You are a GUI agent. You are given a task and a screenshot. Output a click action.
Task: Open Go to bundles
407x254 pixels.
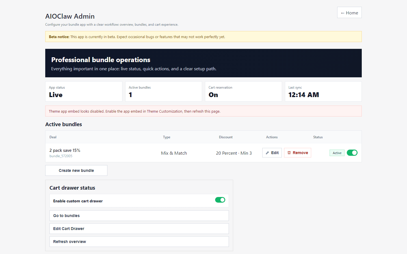(x=139, y=216)
